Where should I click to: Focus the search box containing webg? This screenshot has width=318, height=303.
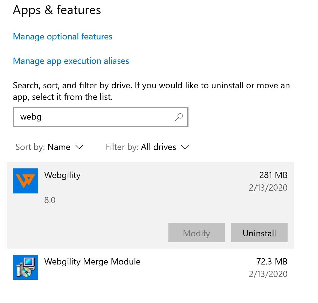click(101, 117)
